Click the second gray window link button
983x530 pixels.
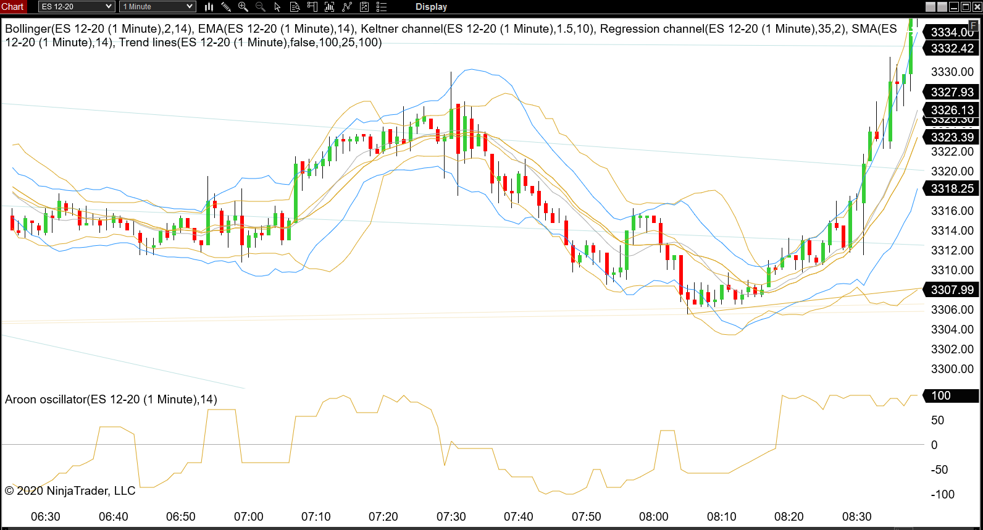(942, 7)
